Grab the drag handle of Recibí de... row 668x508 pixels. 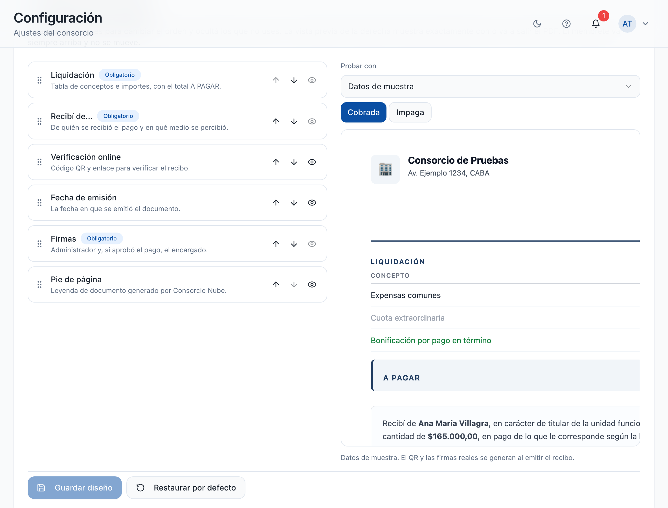click(x=39, y=121)
